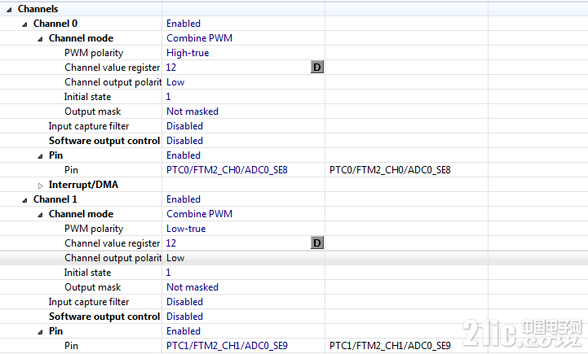Select the PTC1/FTM2_CH1/ADC0_SE9 pin value
The width and height of the screenshot is (588, 354).
(227, 346)
